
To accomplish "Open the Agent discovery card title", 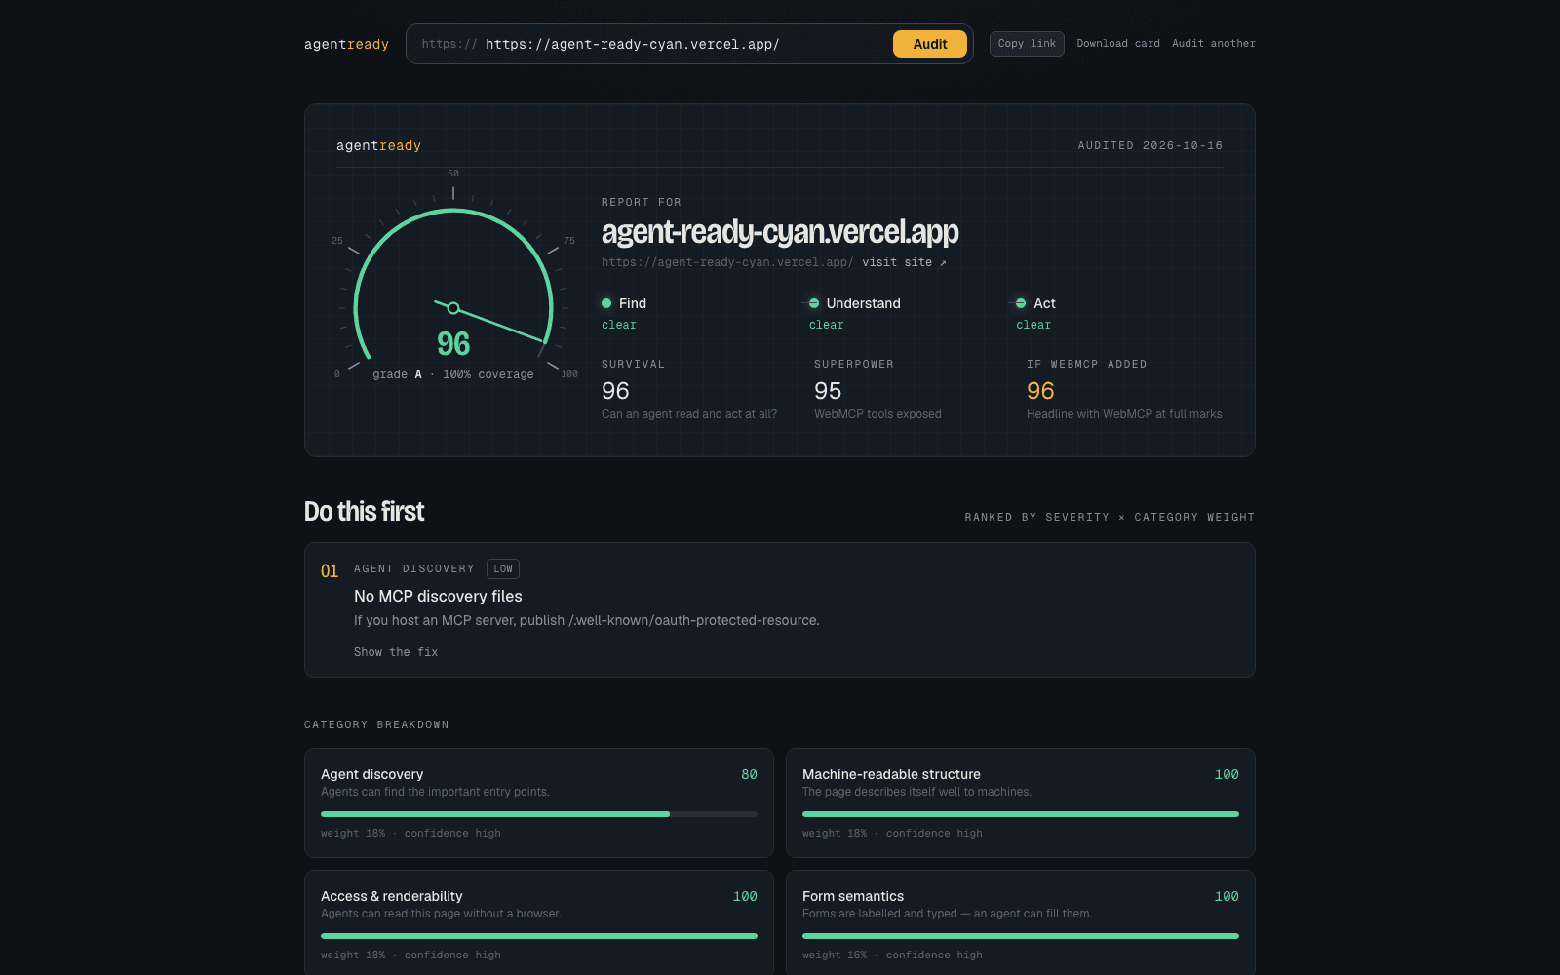I will click(x=371, y=774).
